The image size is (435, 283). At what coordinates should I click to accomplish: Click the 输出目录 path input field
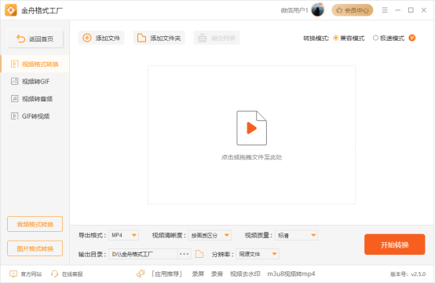pyautogui.click(x=143, y=254)
